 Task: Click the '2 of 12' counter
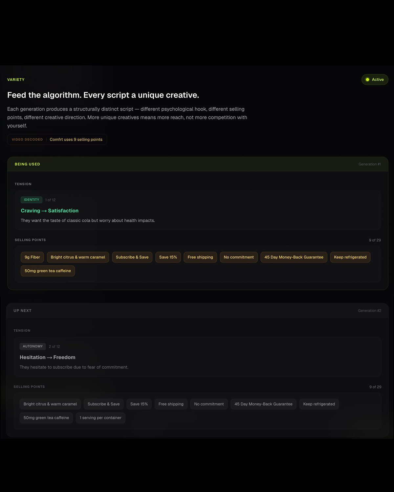(x=54, y=347)
